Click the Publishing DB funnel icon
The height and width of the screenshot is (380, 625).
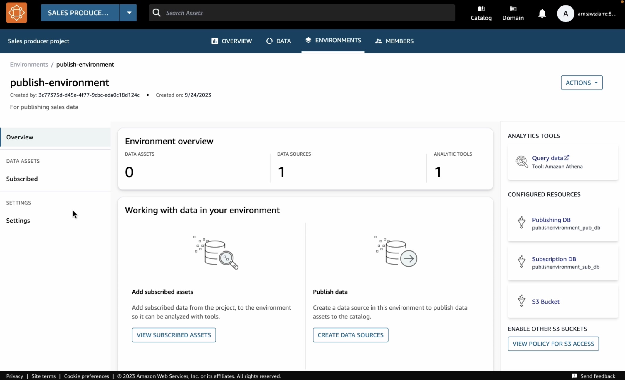pos(521,223)
